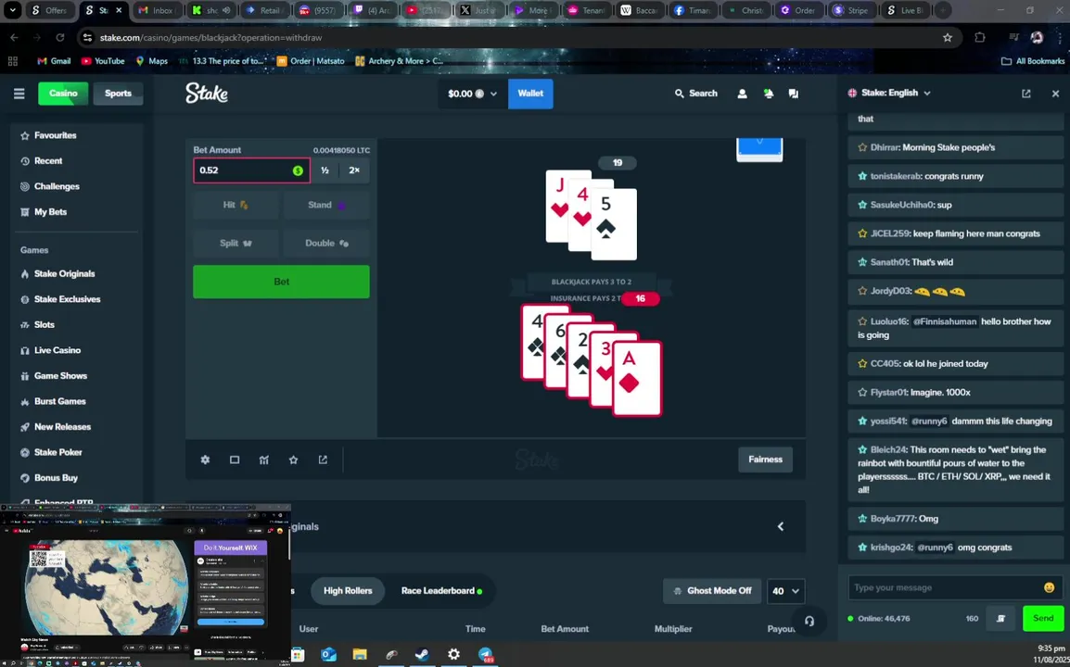The image size is (1070, 667).
Task: Click the Stake logo
Action: (x=207, y=94)
